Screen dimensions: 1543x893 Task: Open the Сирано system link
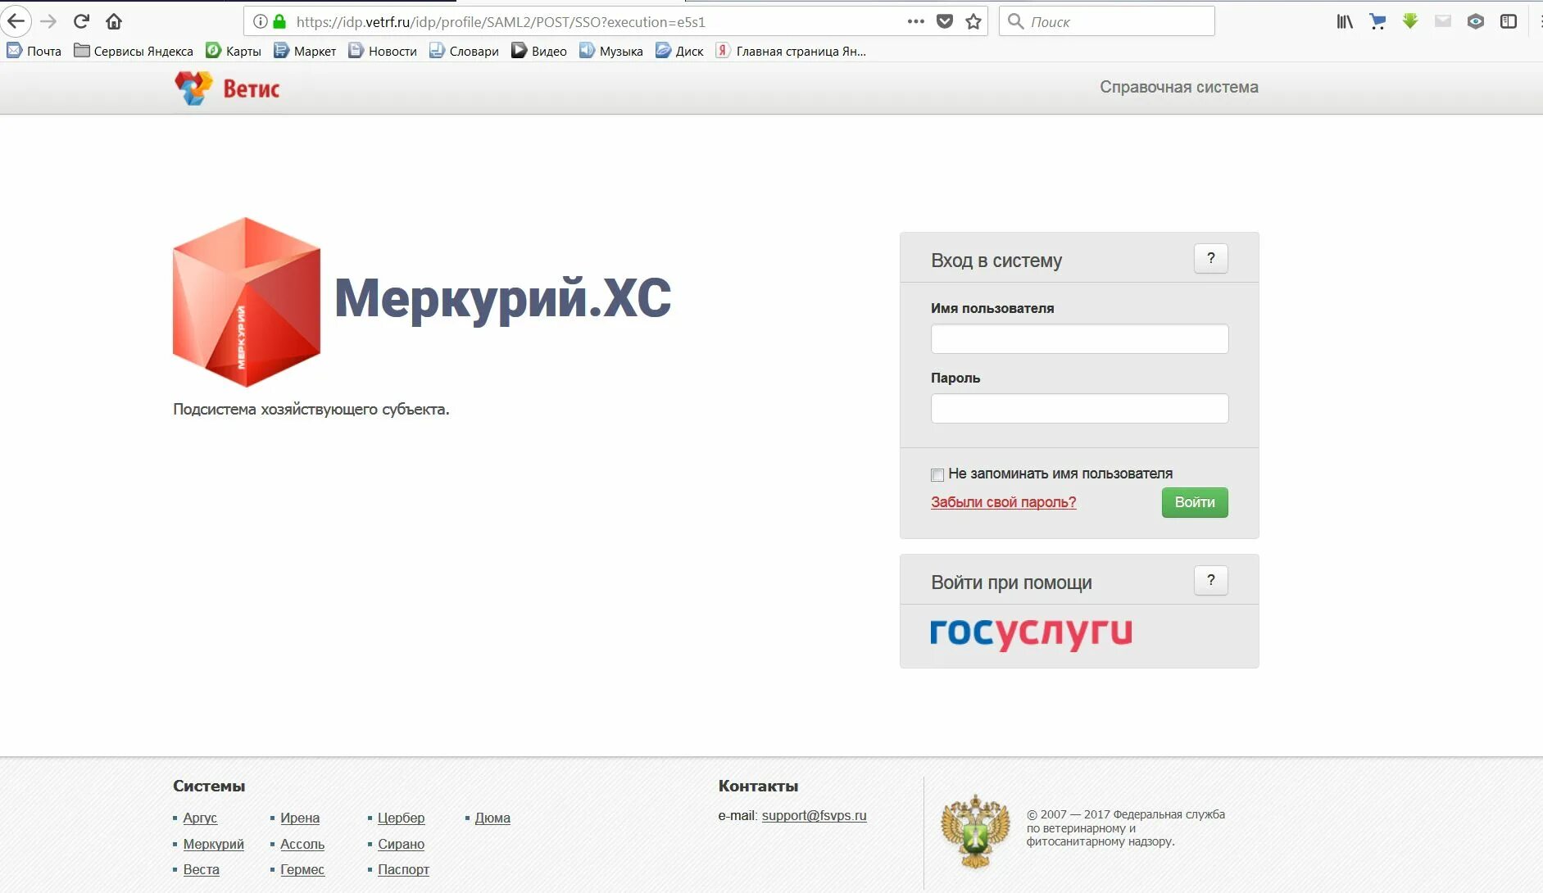[401, 844]
